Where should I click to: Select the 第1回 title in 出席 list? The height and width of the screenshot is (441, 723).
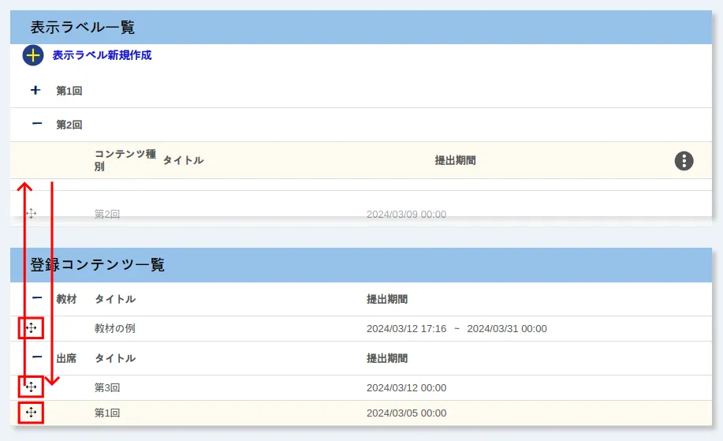click(x=107, y=413)
